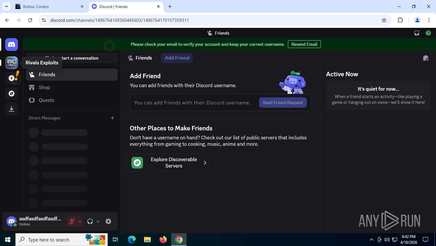Bookmark this page with star icon
This screenshot has width=436, height=246.
384,20
